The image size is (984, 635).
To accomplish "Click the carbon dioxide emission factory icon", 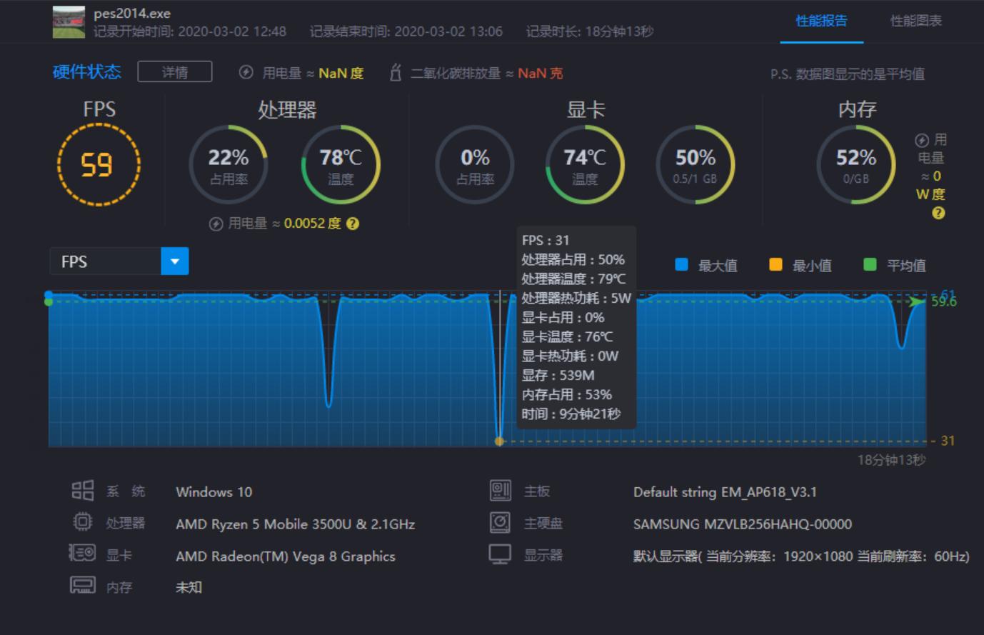I will click(x=396, y=71).
